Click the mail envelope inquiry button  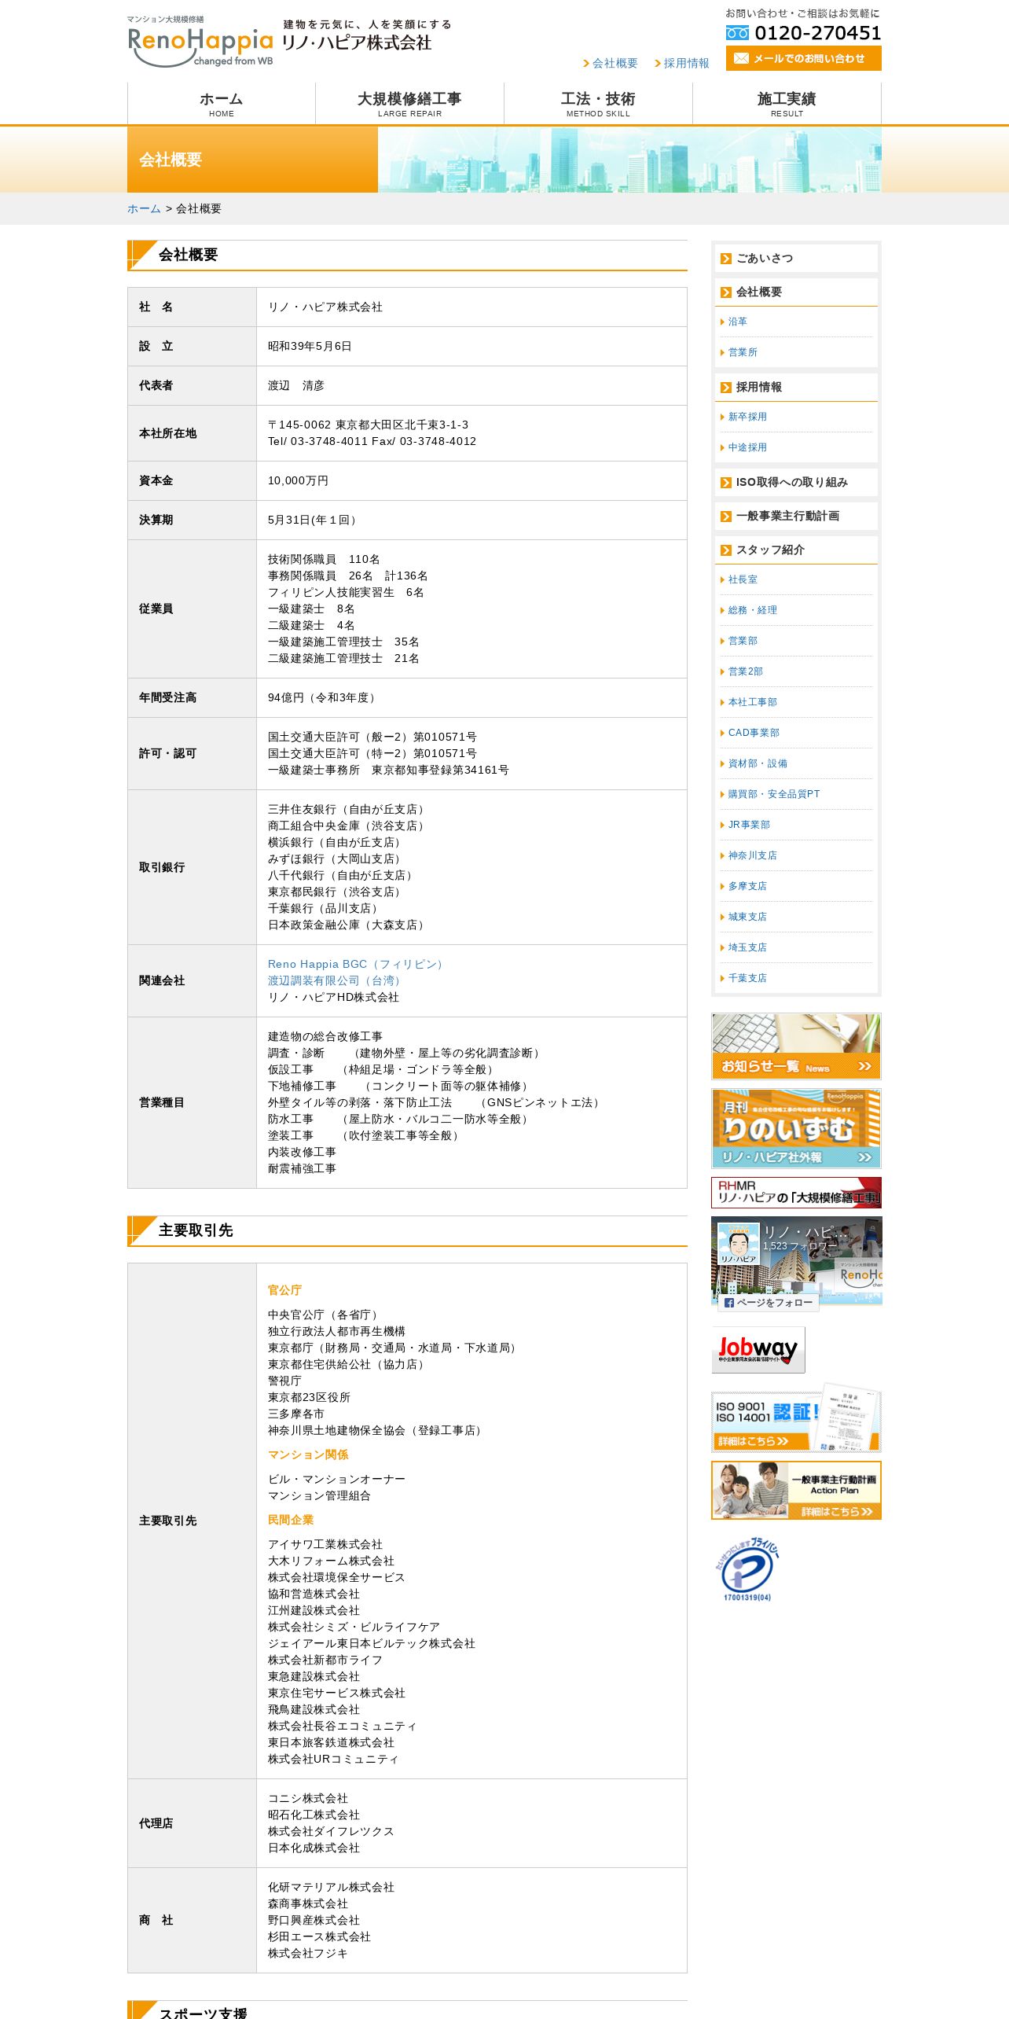[803, 58]
